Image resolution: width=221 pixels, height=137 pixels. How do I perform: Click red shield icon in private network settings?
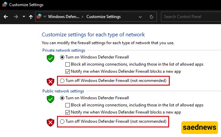point(51,82)
